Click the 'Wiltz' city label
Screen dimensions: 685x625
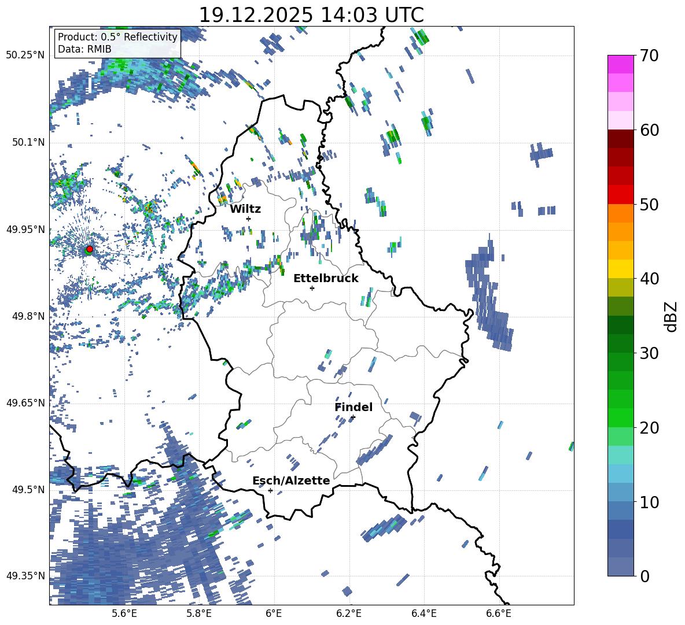point(245,209)
